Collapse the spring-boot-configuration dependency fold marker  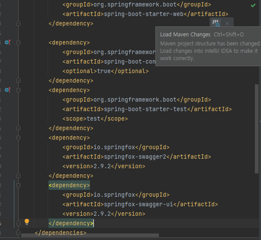point(18,43)
